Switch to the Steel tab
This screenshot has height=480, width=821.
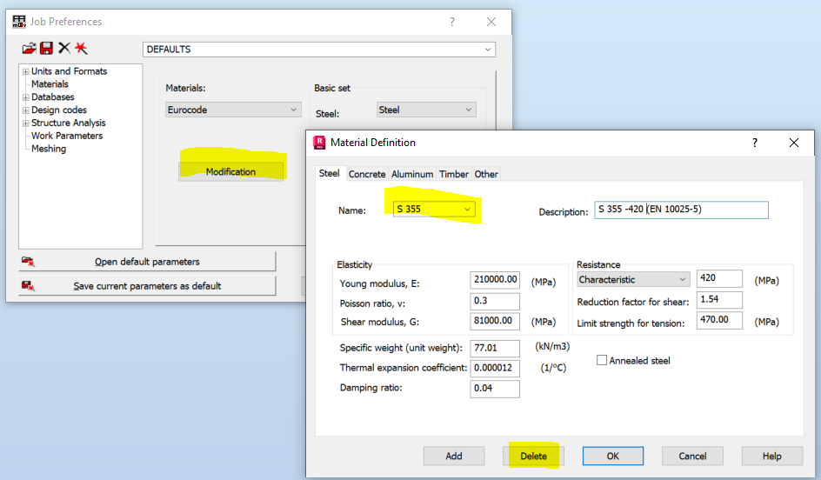click(330, 173)
